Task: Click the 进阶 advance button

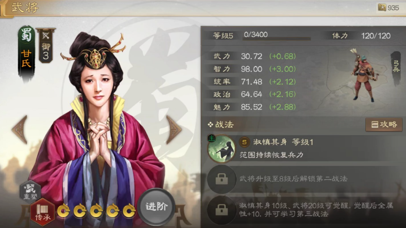Action: pyautogui.click(x=156, y=207)
